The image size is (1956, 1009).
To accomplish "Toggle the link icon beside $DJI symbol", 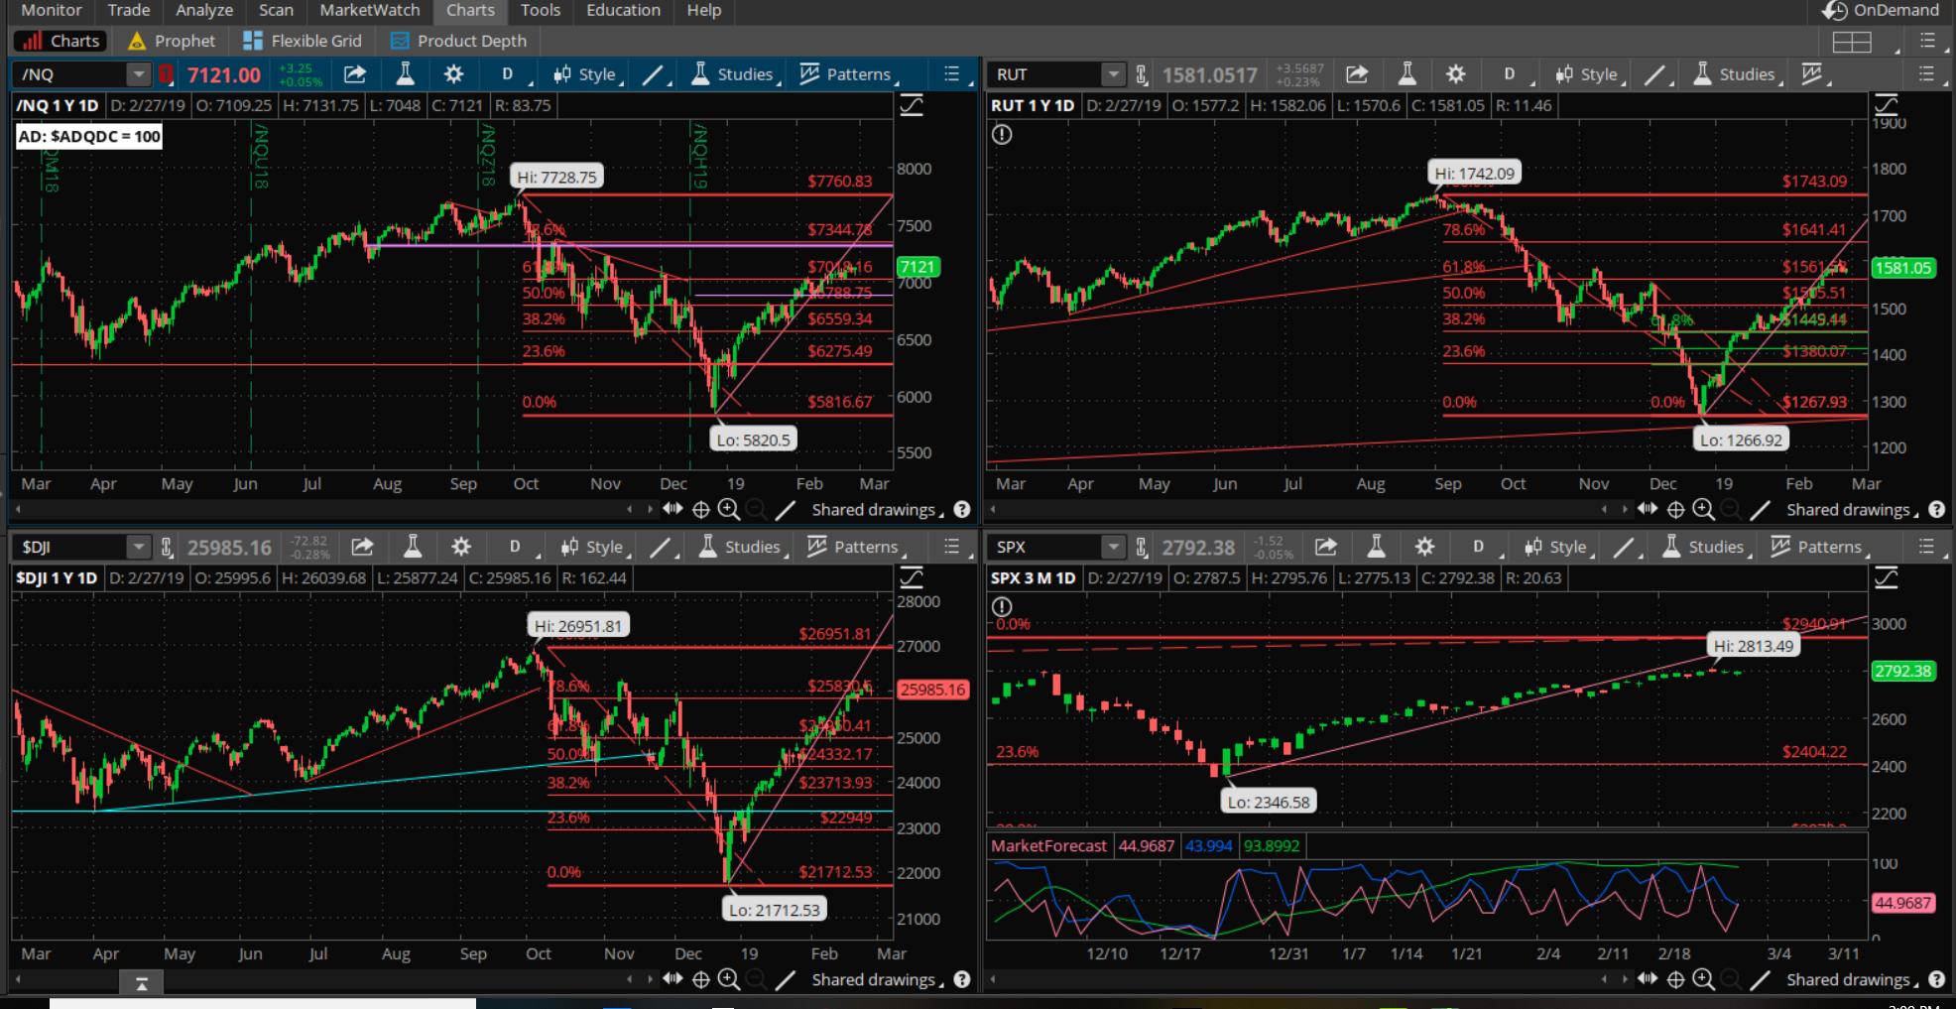I will tap(167, 547).
